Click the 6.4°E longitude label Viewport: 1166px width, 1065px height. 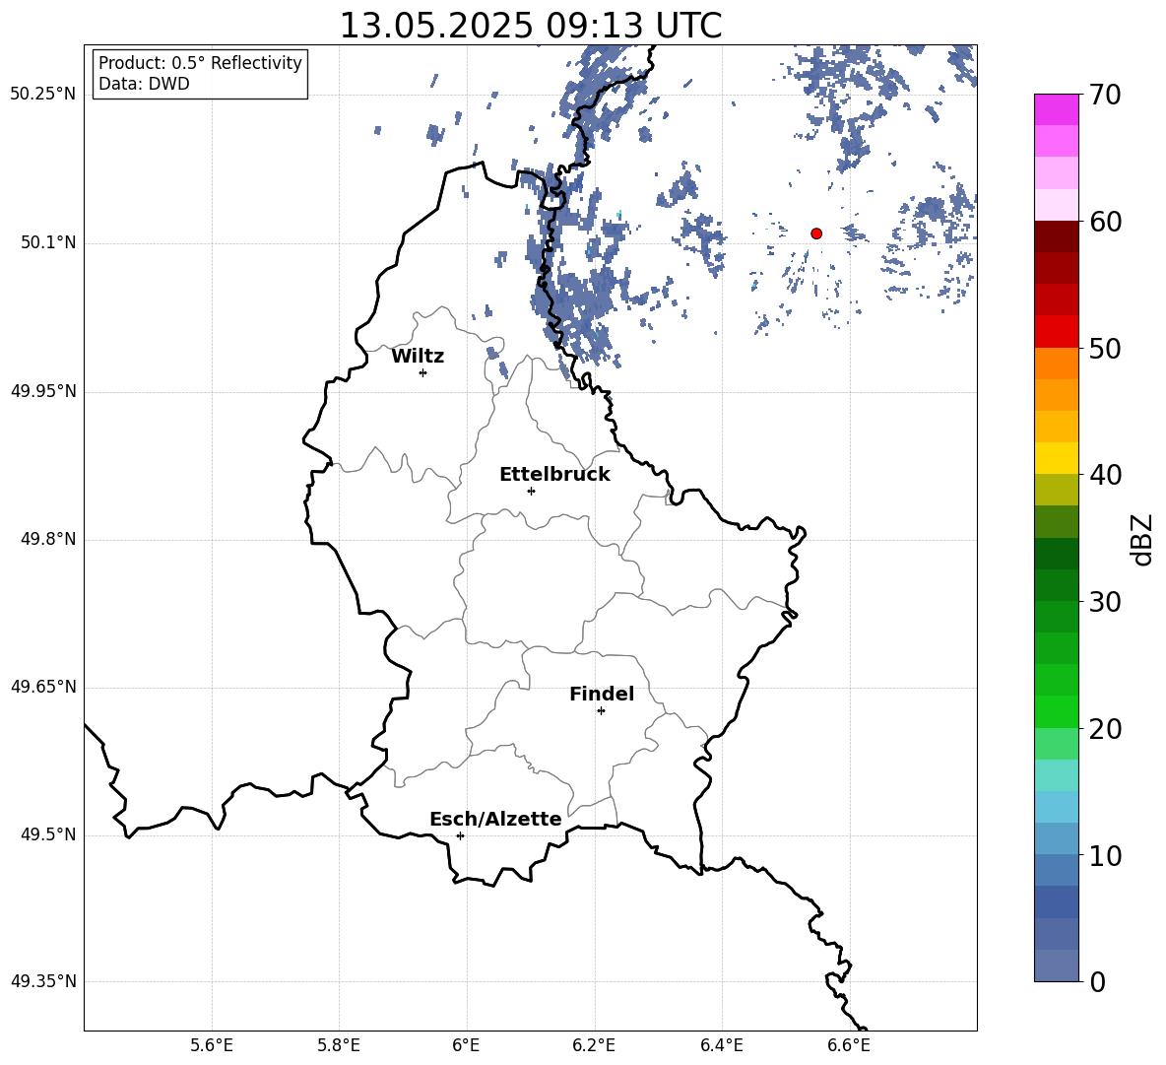721,1045
